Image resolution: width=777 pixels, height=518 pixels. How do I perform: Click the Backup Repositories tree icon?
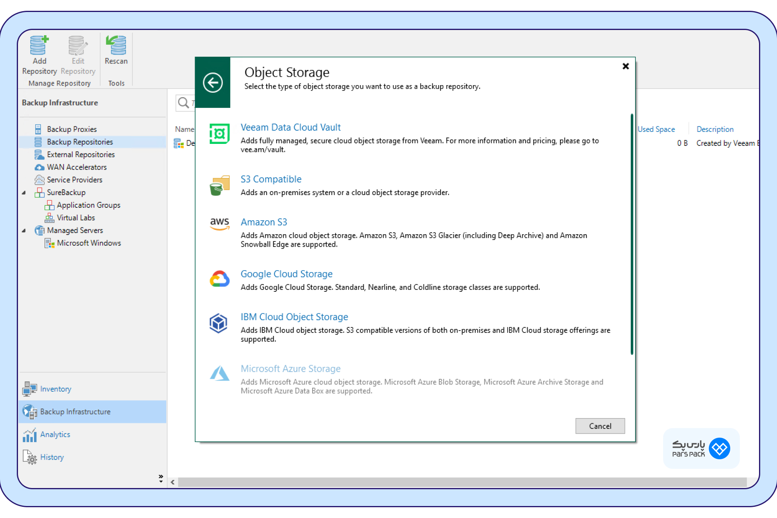[x=38, y=142]
